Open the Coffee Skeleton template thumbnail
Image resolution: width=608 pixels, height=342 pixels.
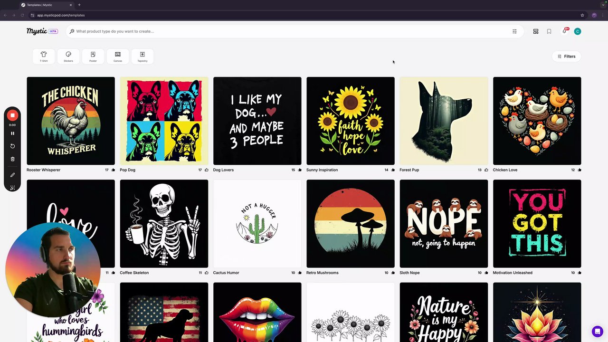(164, 223)
